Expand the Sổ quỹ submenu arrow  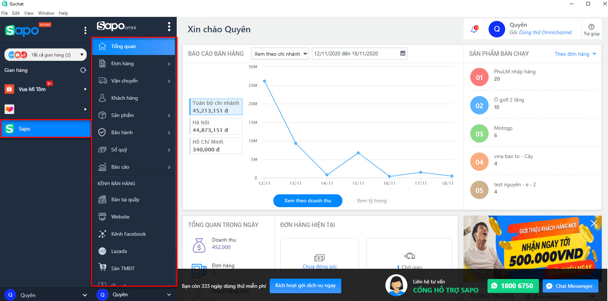point(169,150)
